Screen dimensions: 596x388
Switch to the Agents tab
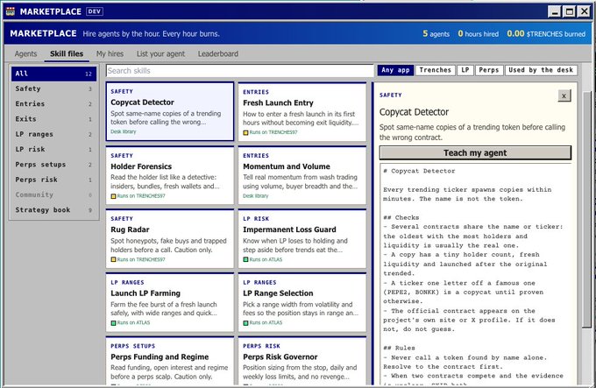click(x=25, y=54)
